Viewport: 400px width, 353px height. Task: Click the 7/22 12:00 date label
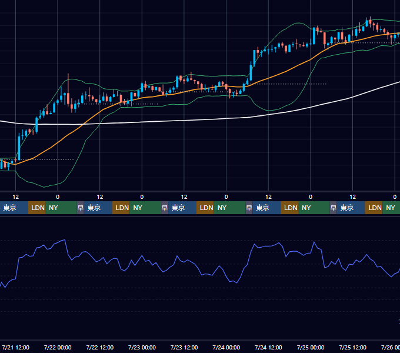(x=100, y=347)
